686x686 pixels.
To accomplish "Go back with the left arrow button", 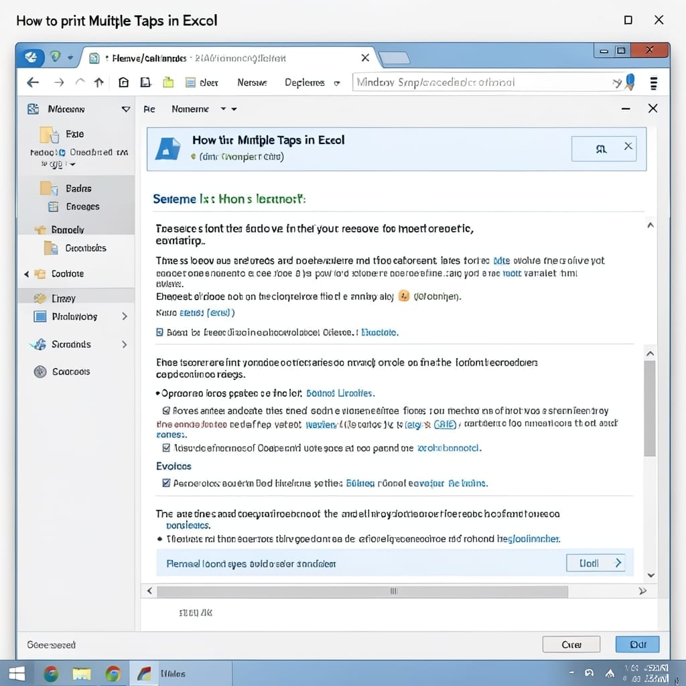I will [33, 82].
